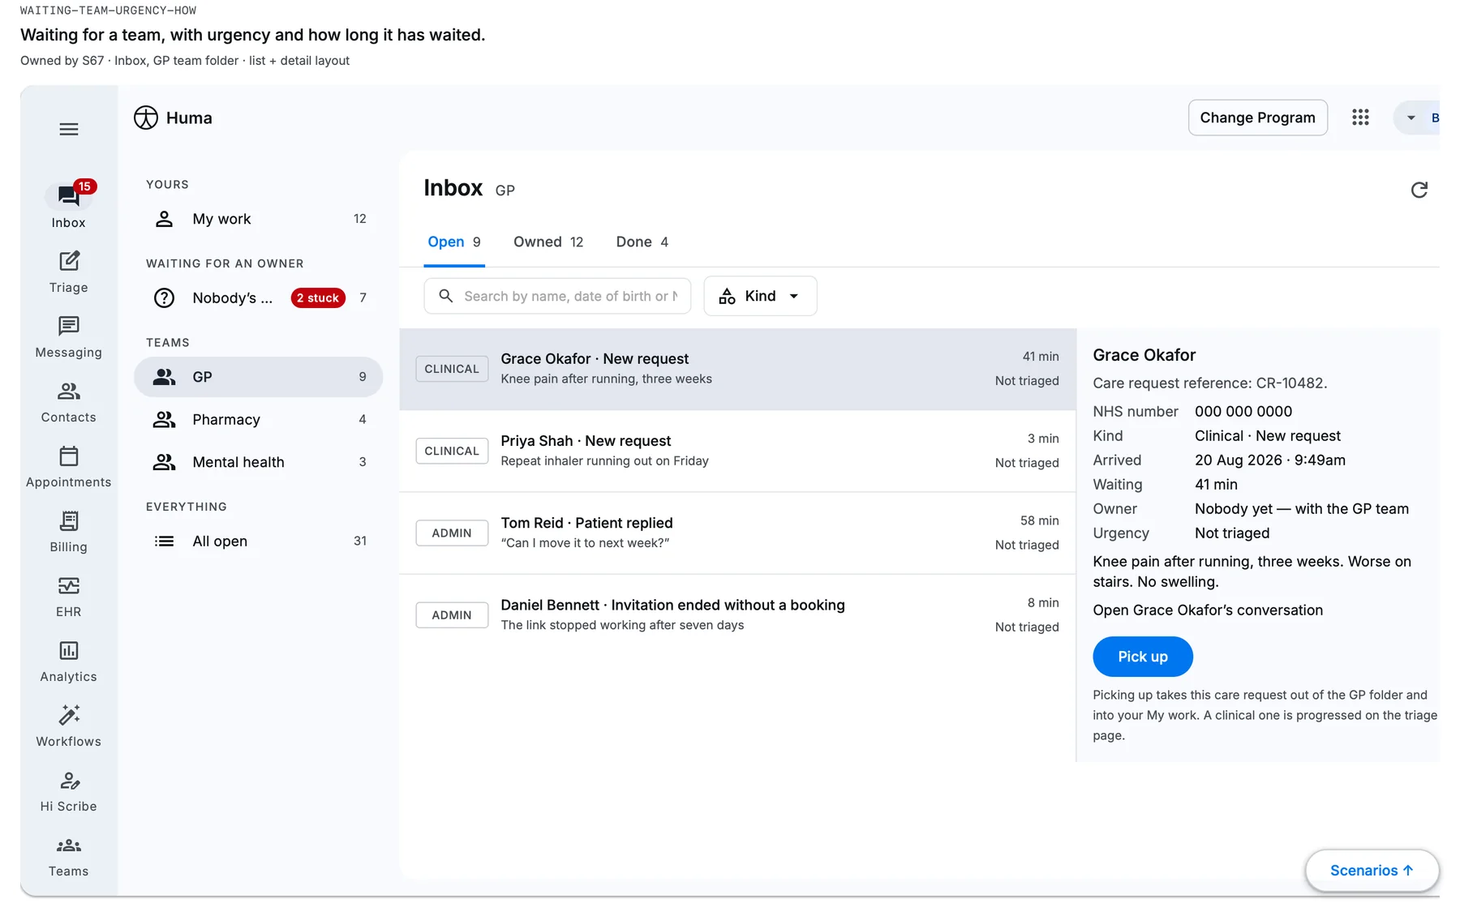The height and width of the screenshot is (912, 1460).
Task: Open Grace Okafor's conversation link
Action: 1208,610
